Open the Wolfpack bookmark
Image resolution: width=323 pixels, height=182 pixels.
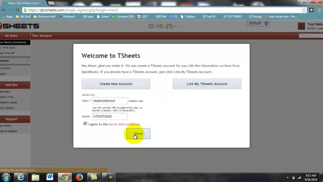pyautogui.click(x=67, y=16)
